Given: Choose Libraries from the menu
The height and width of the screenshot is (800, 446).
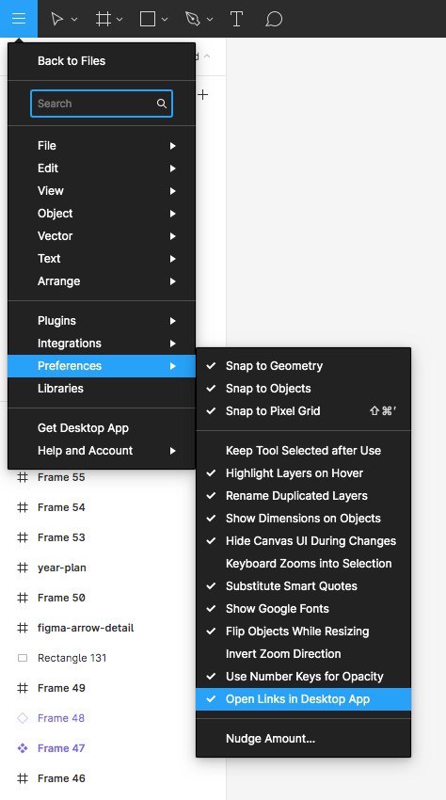Looking at the screenshot, I should [102, 389].
